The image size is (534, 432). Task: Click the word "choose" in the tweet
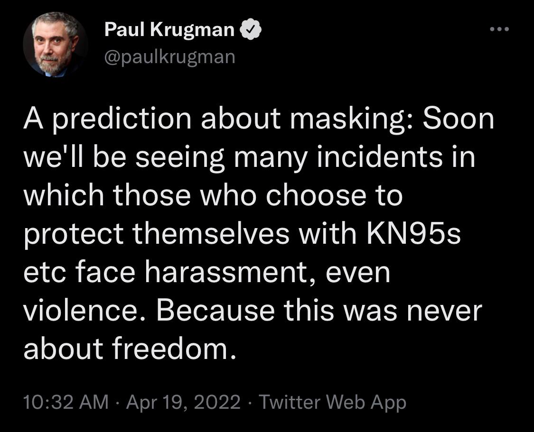[316, 195]
